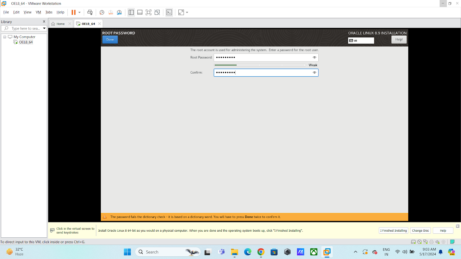The height and width of the screenshot is (259, 461).
Task: Open File Explorer from taskbar
Action: (x=234, y=252)
